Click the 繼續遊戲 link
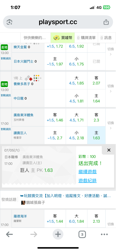The width and height of the screenshot is (116, 251). [87, 172]
